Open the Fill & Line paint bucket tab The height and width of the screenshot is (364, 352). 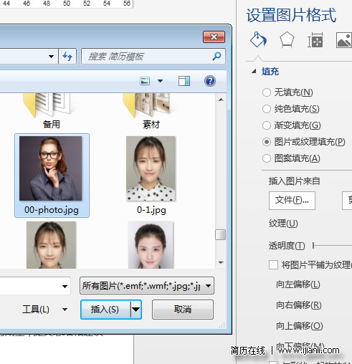tap(258, 39)
